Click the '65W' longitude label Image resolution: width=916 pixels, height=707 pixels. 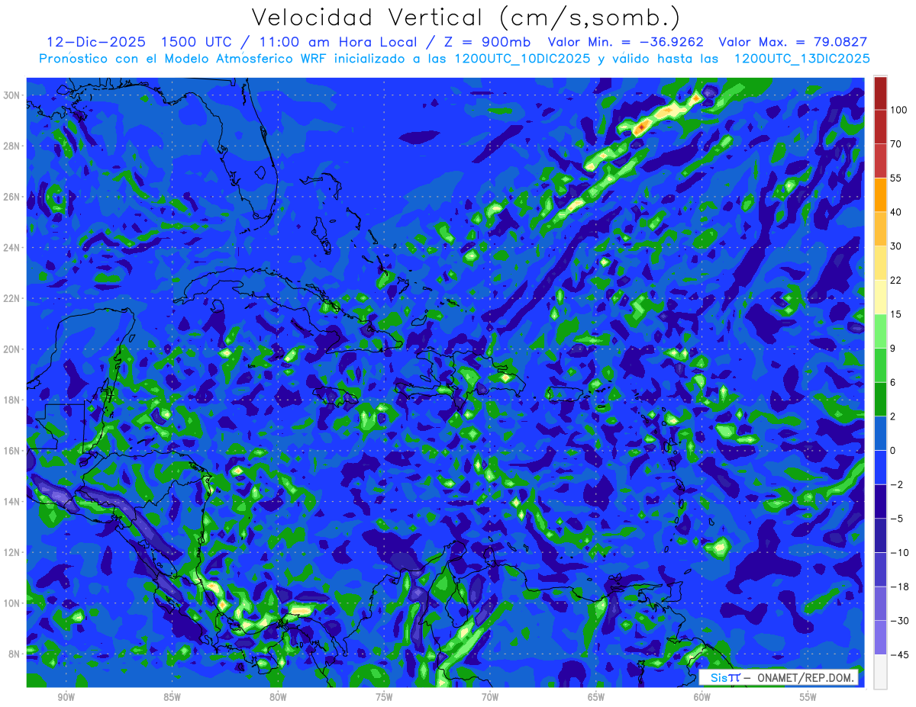[596, 698]
